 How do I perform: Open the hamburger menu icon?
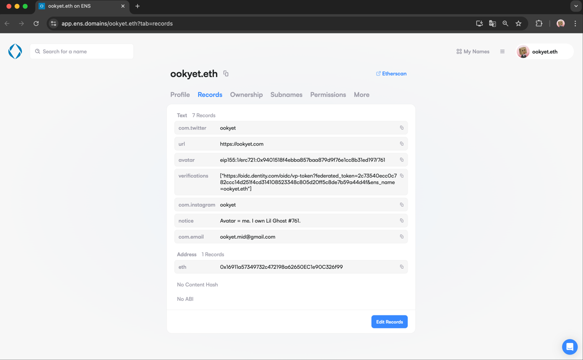click(x=502, y=51)
